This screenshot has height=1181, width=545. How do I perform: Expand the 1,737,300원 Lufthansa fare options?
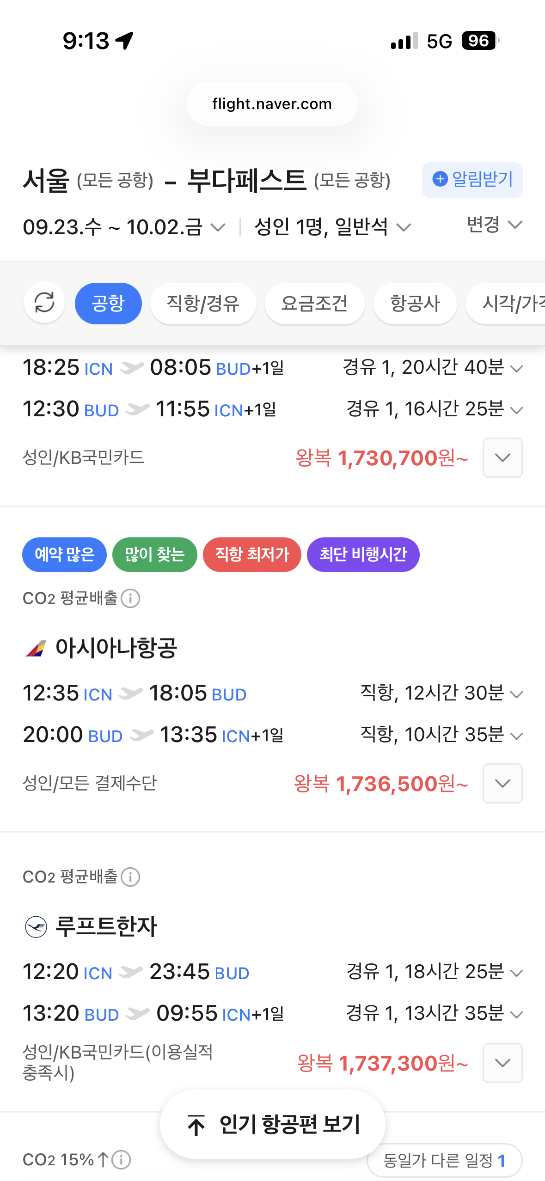(x=502, y=1062)
